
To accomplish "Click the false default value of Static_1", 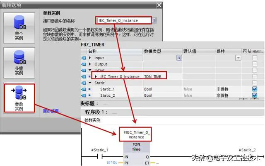I will tap(188, 89).
